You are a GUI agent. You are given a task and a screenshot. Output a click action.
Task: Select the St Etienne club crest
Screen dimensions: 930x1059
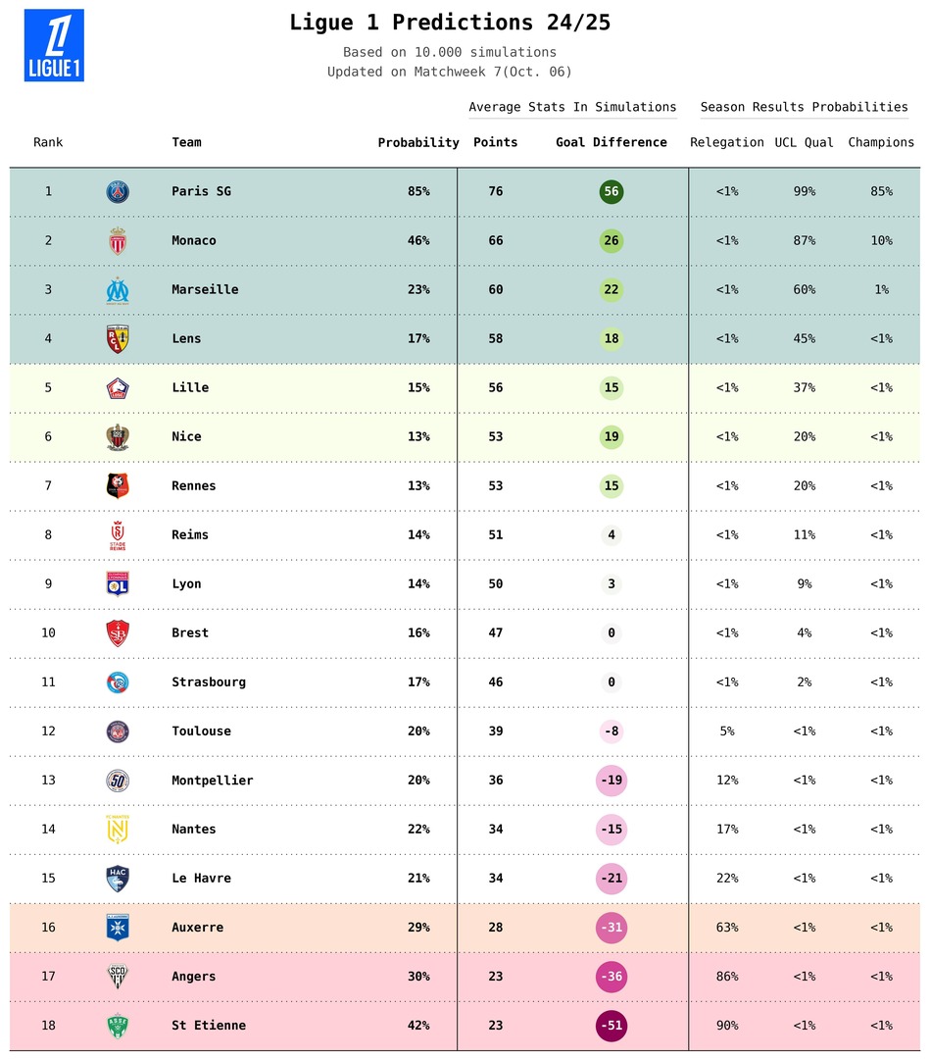pos(118,1026)
